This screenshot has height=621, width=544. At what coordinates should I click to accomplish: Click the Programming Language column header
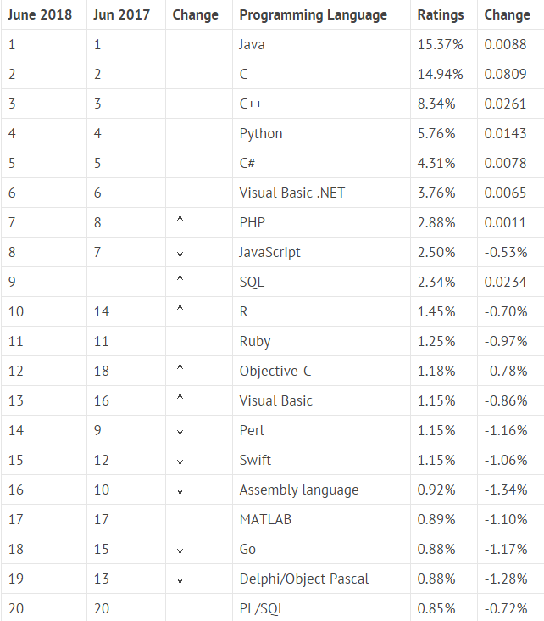314,15
